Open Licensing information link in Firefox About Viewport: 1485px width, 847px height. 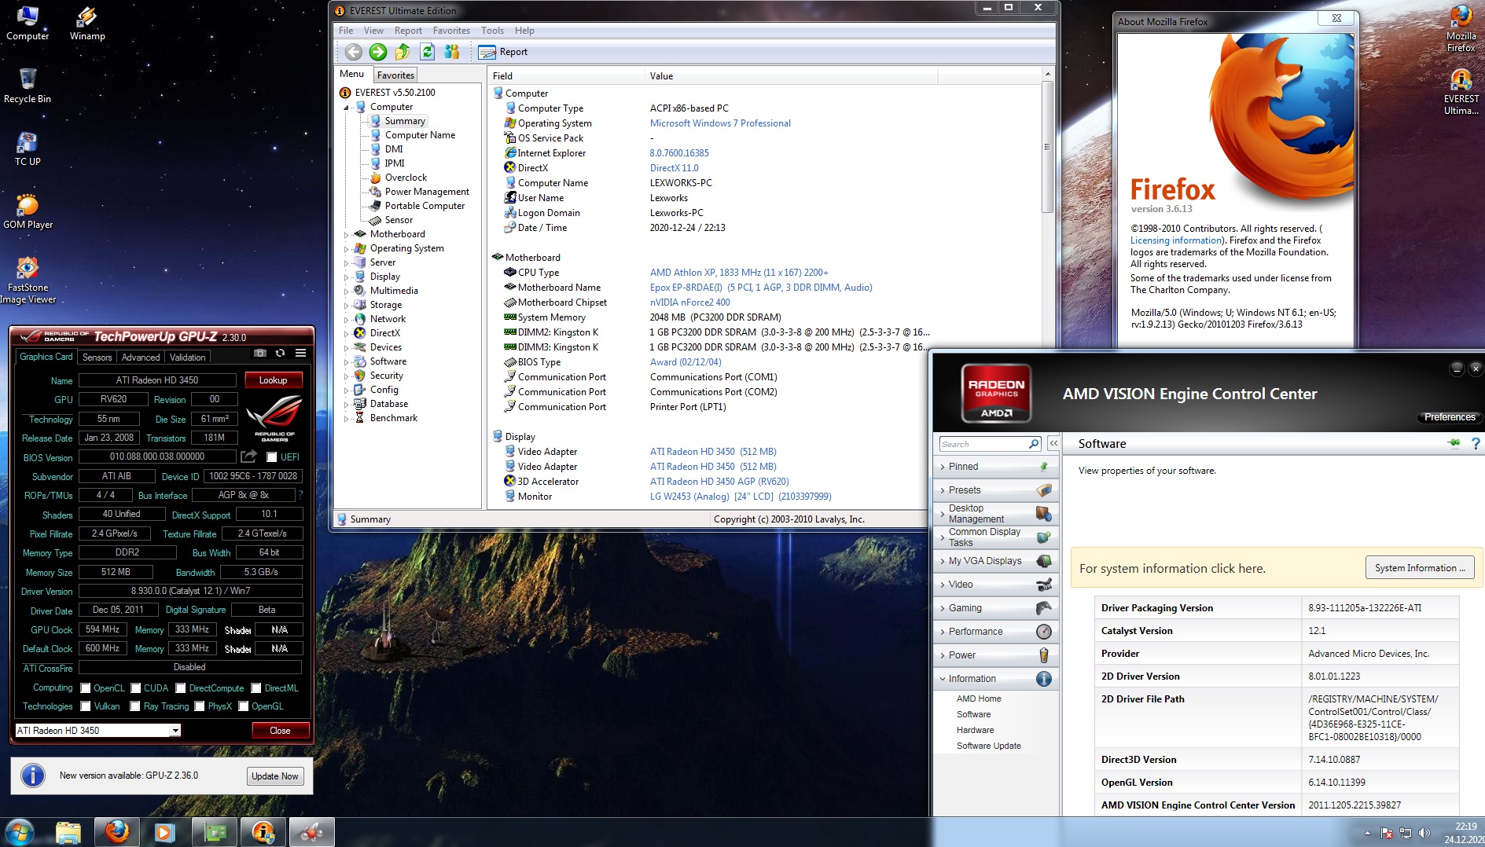coord(1175,240)
